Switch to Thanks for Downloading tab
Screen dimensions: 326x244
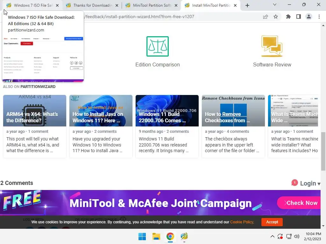tap(93, 5)
